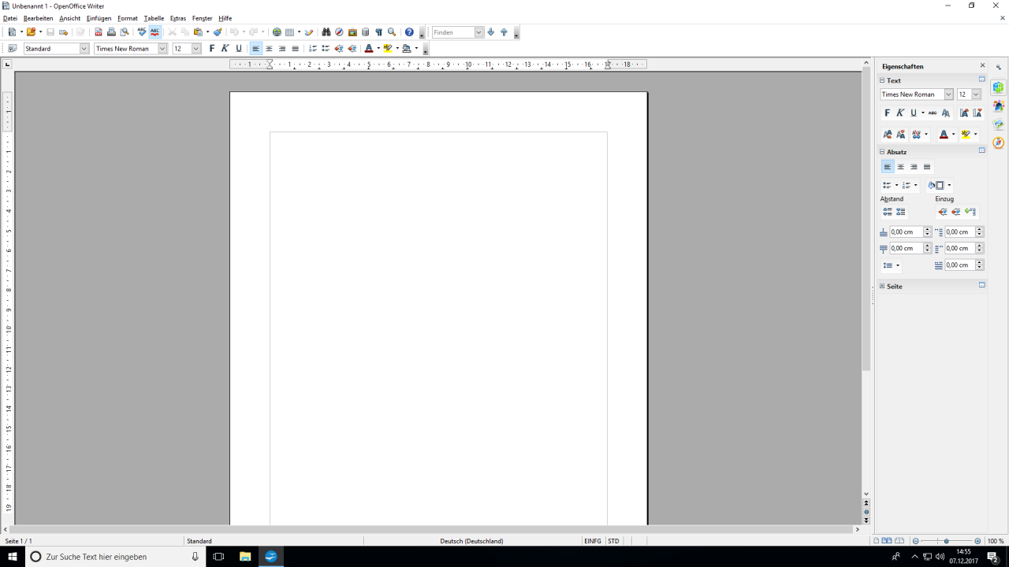This screenshot has width=1009, height=567.
Task: Open the Extras menu
Action: coord(178,18)
